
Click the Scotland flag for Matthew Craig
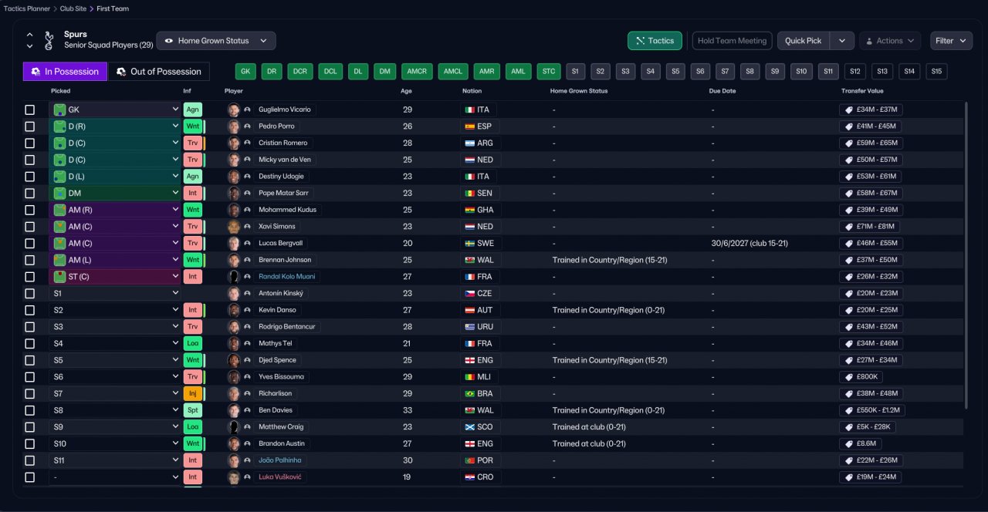(469, 427)
